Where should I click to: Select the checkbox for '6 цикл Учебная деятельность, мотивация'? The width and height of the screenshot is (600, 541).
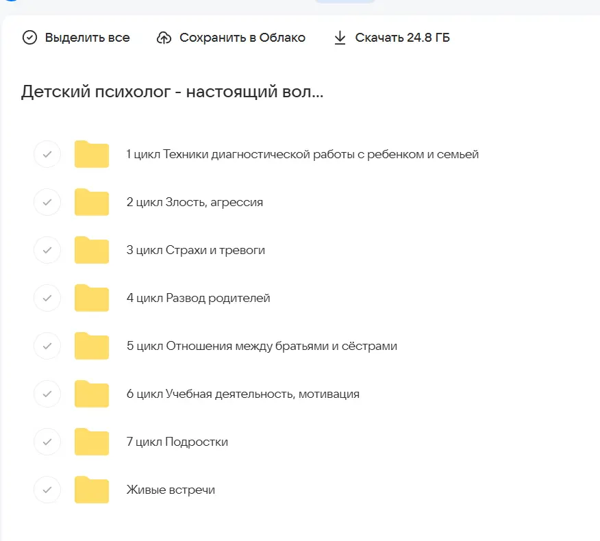(x=47, y=394)
